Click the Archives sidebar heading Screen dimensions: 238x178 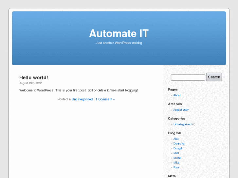click(175, 104)
